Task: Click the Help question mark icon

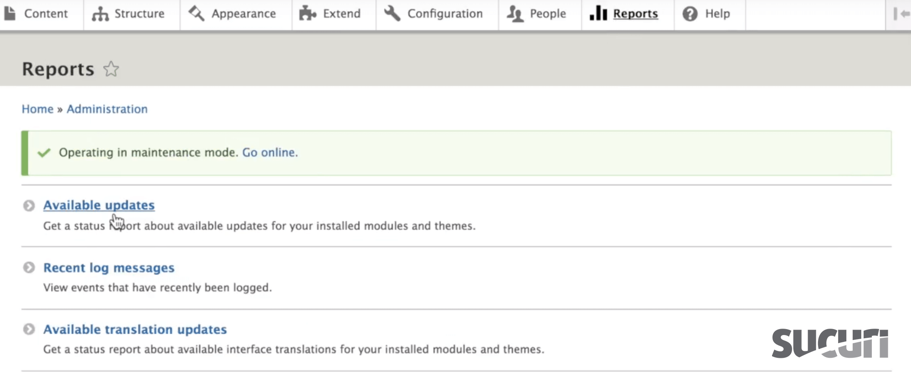Action: (x=690, y=14)
